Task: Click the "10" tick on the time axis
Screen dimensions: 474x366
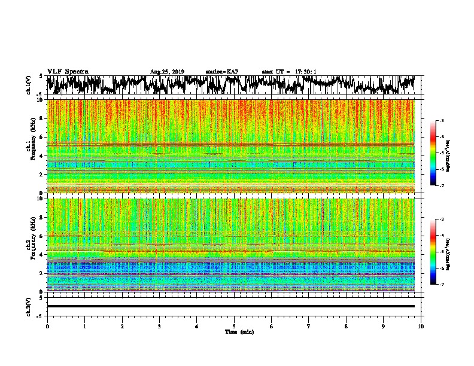Action: pyautogui.click(x=421, y=327)
